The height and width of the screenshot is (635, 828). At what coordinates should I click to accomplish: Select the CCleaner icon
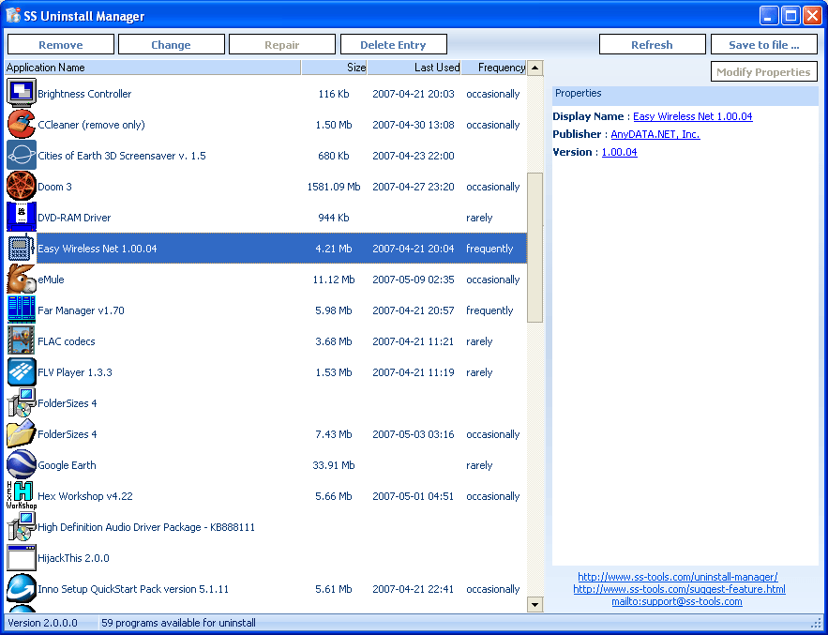pyautogui.click(x=21, y=123)
